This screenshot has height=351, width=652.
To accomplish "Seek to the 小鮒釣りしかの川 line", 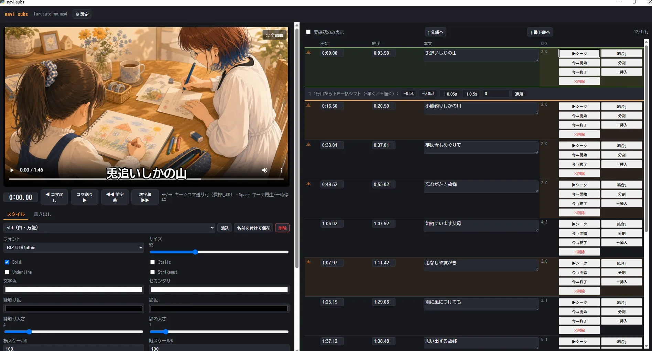I will (x=579, y=107).
